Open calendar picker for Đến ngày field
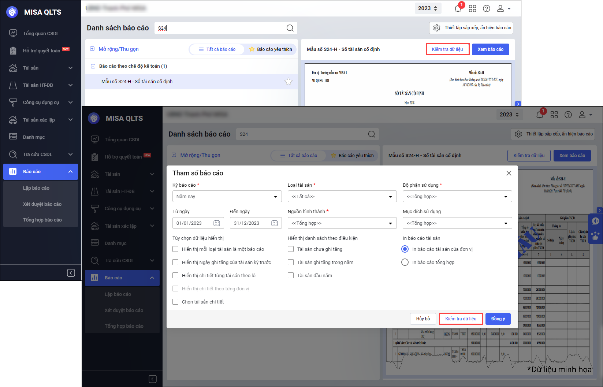603x387 pixels. 275,223
